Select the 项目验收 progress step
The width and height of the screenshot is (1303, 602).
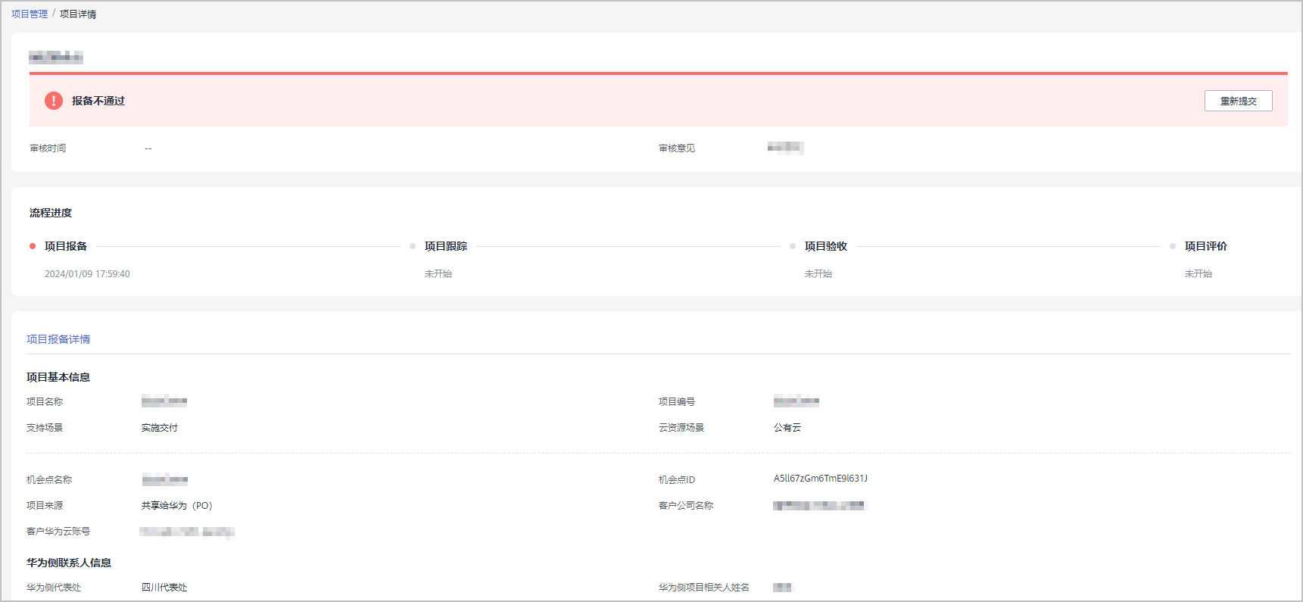tap(826, 246)
